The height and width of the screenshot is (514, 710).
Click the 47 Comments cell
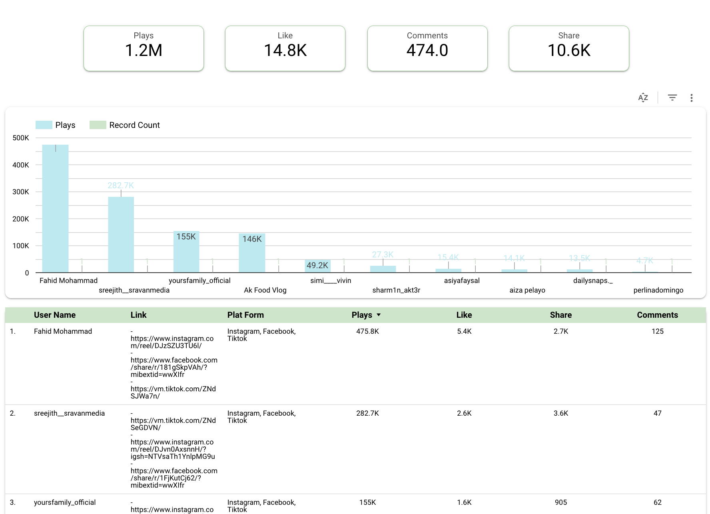657,413
